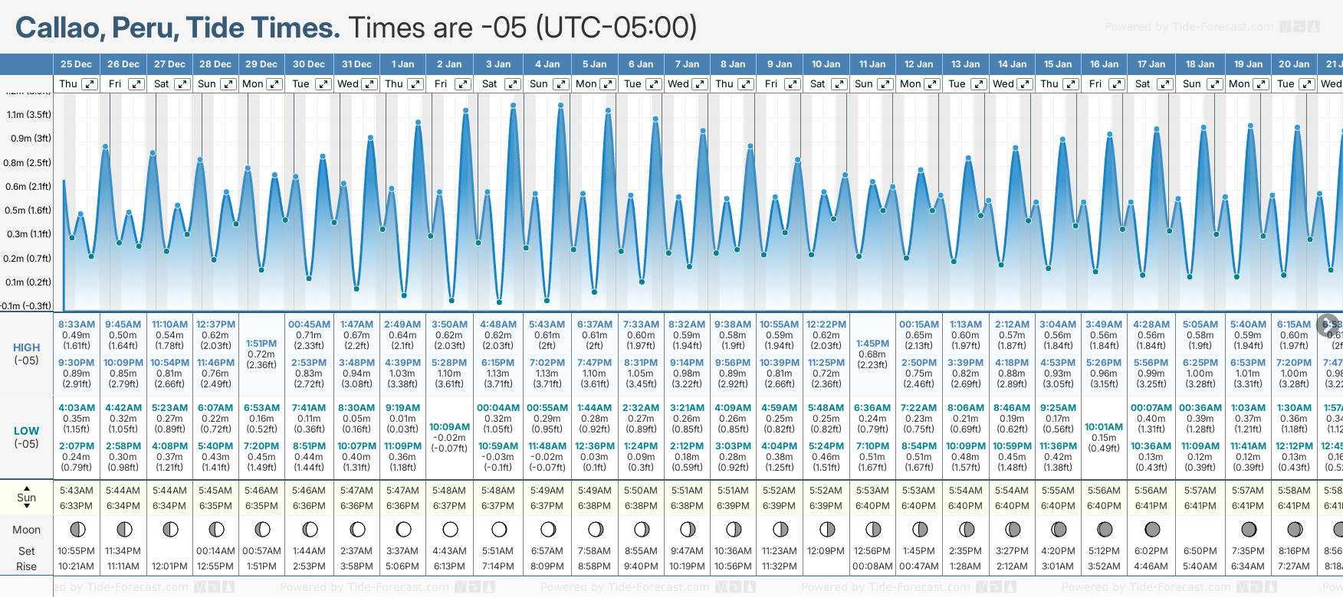Open expanded view for Tue 6 Jan

pyautogui.click(x=653, y=84)
